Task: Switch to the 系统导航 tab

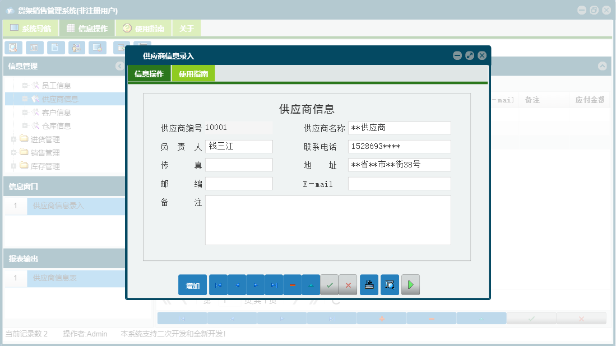Action: [29, 27]
